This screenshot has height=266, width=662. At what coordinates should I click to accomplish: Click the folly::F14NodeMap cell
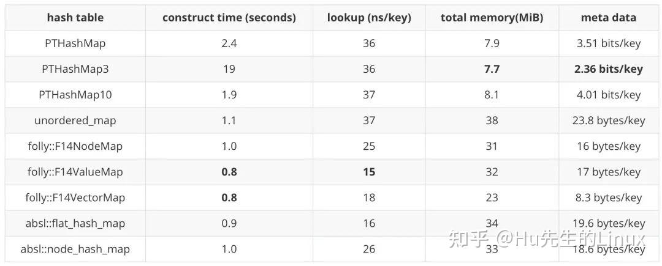pyautogui.click(x=75, y=146)
